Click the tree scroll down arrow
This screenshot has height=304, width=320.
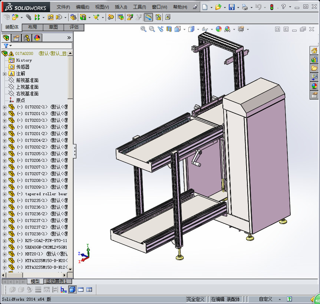click(70, 269)
